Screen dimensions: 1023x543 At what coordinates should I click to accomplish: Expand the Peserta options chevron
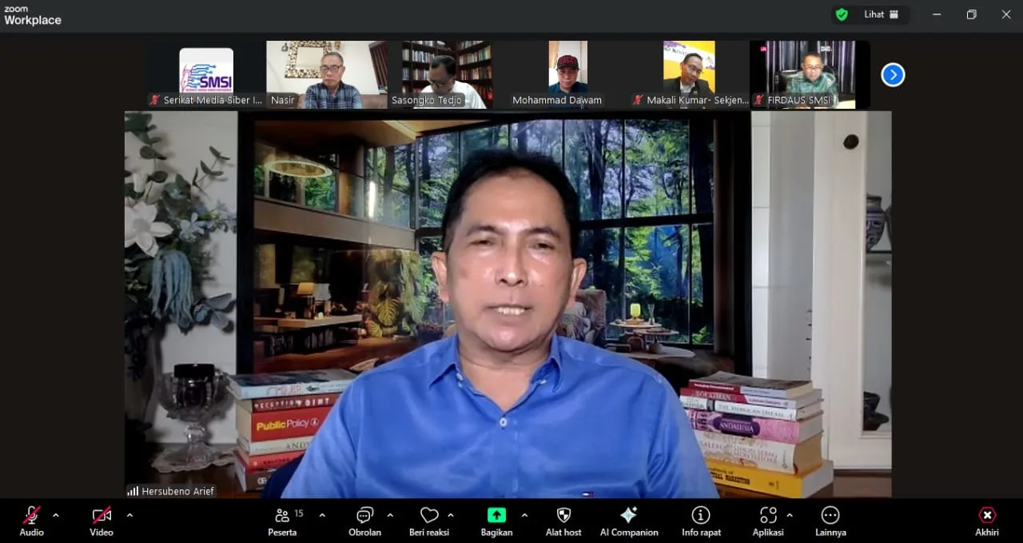322,515
